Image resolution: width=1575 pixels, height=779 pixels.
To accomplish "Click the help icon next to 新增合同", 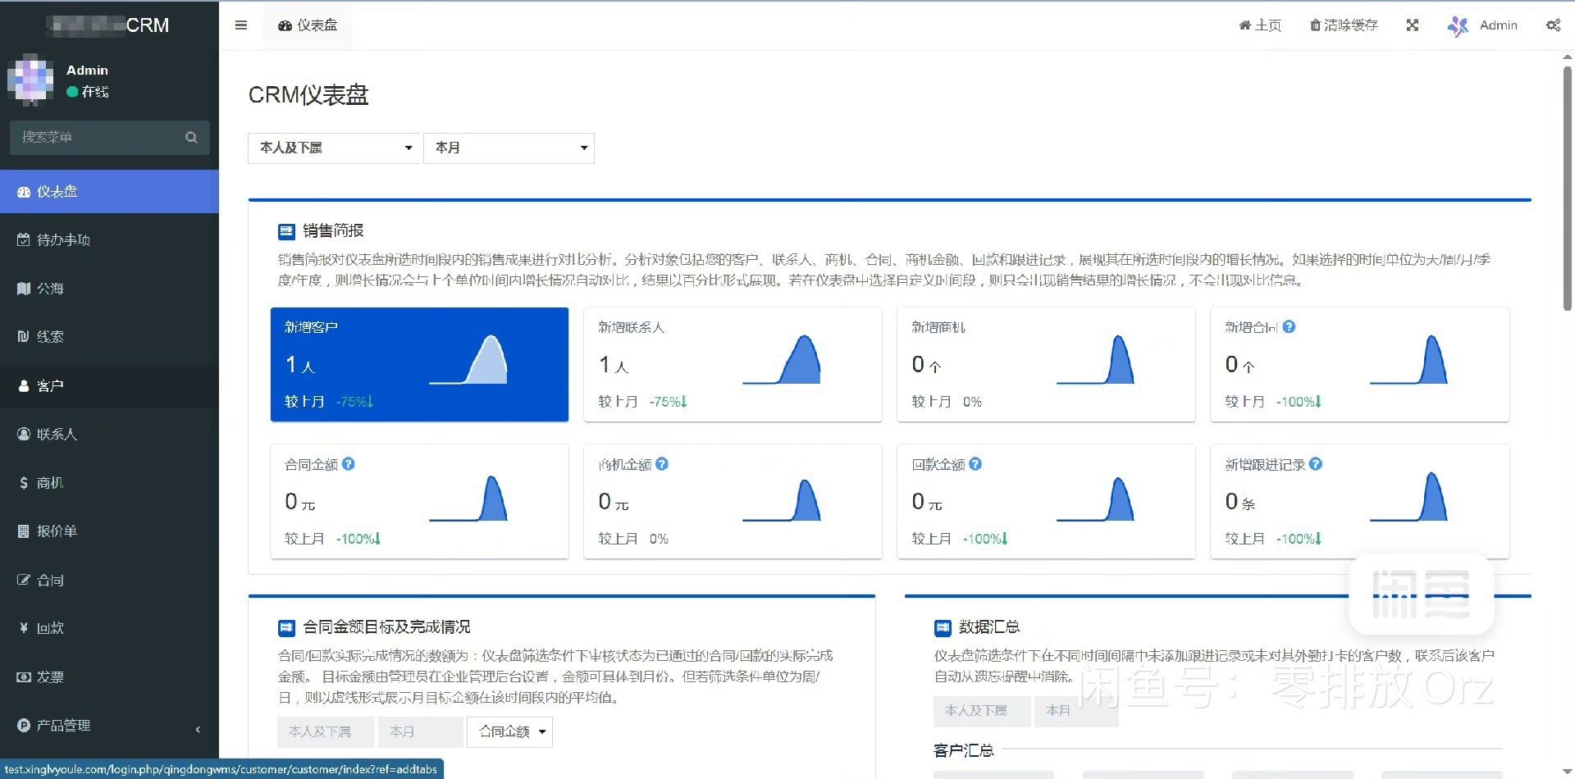I will click(1289, 327).
